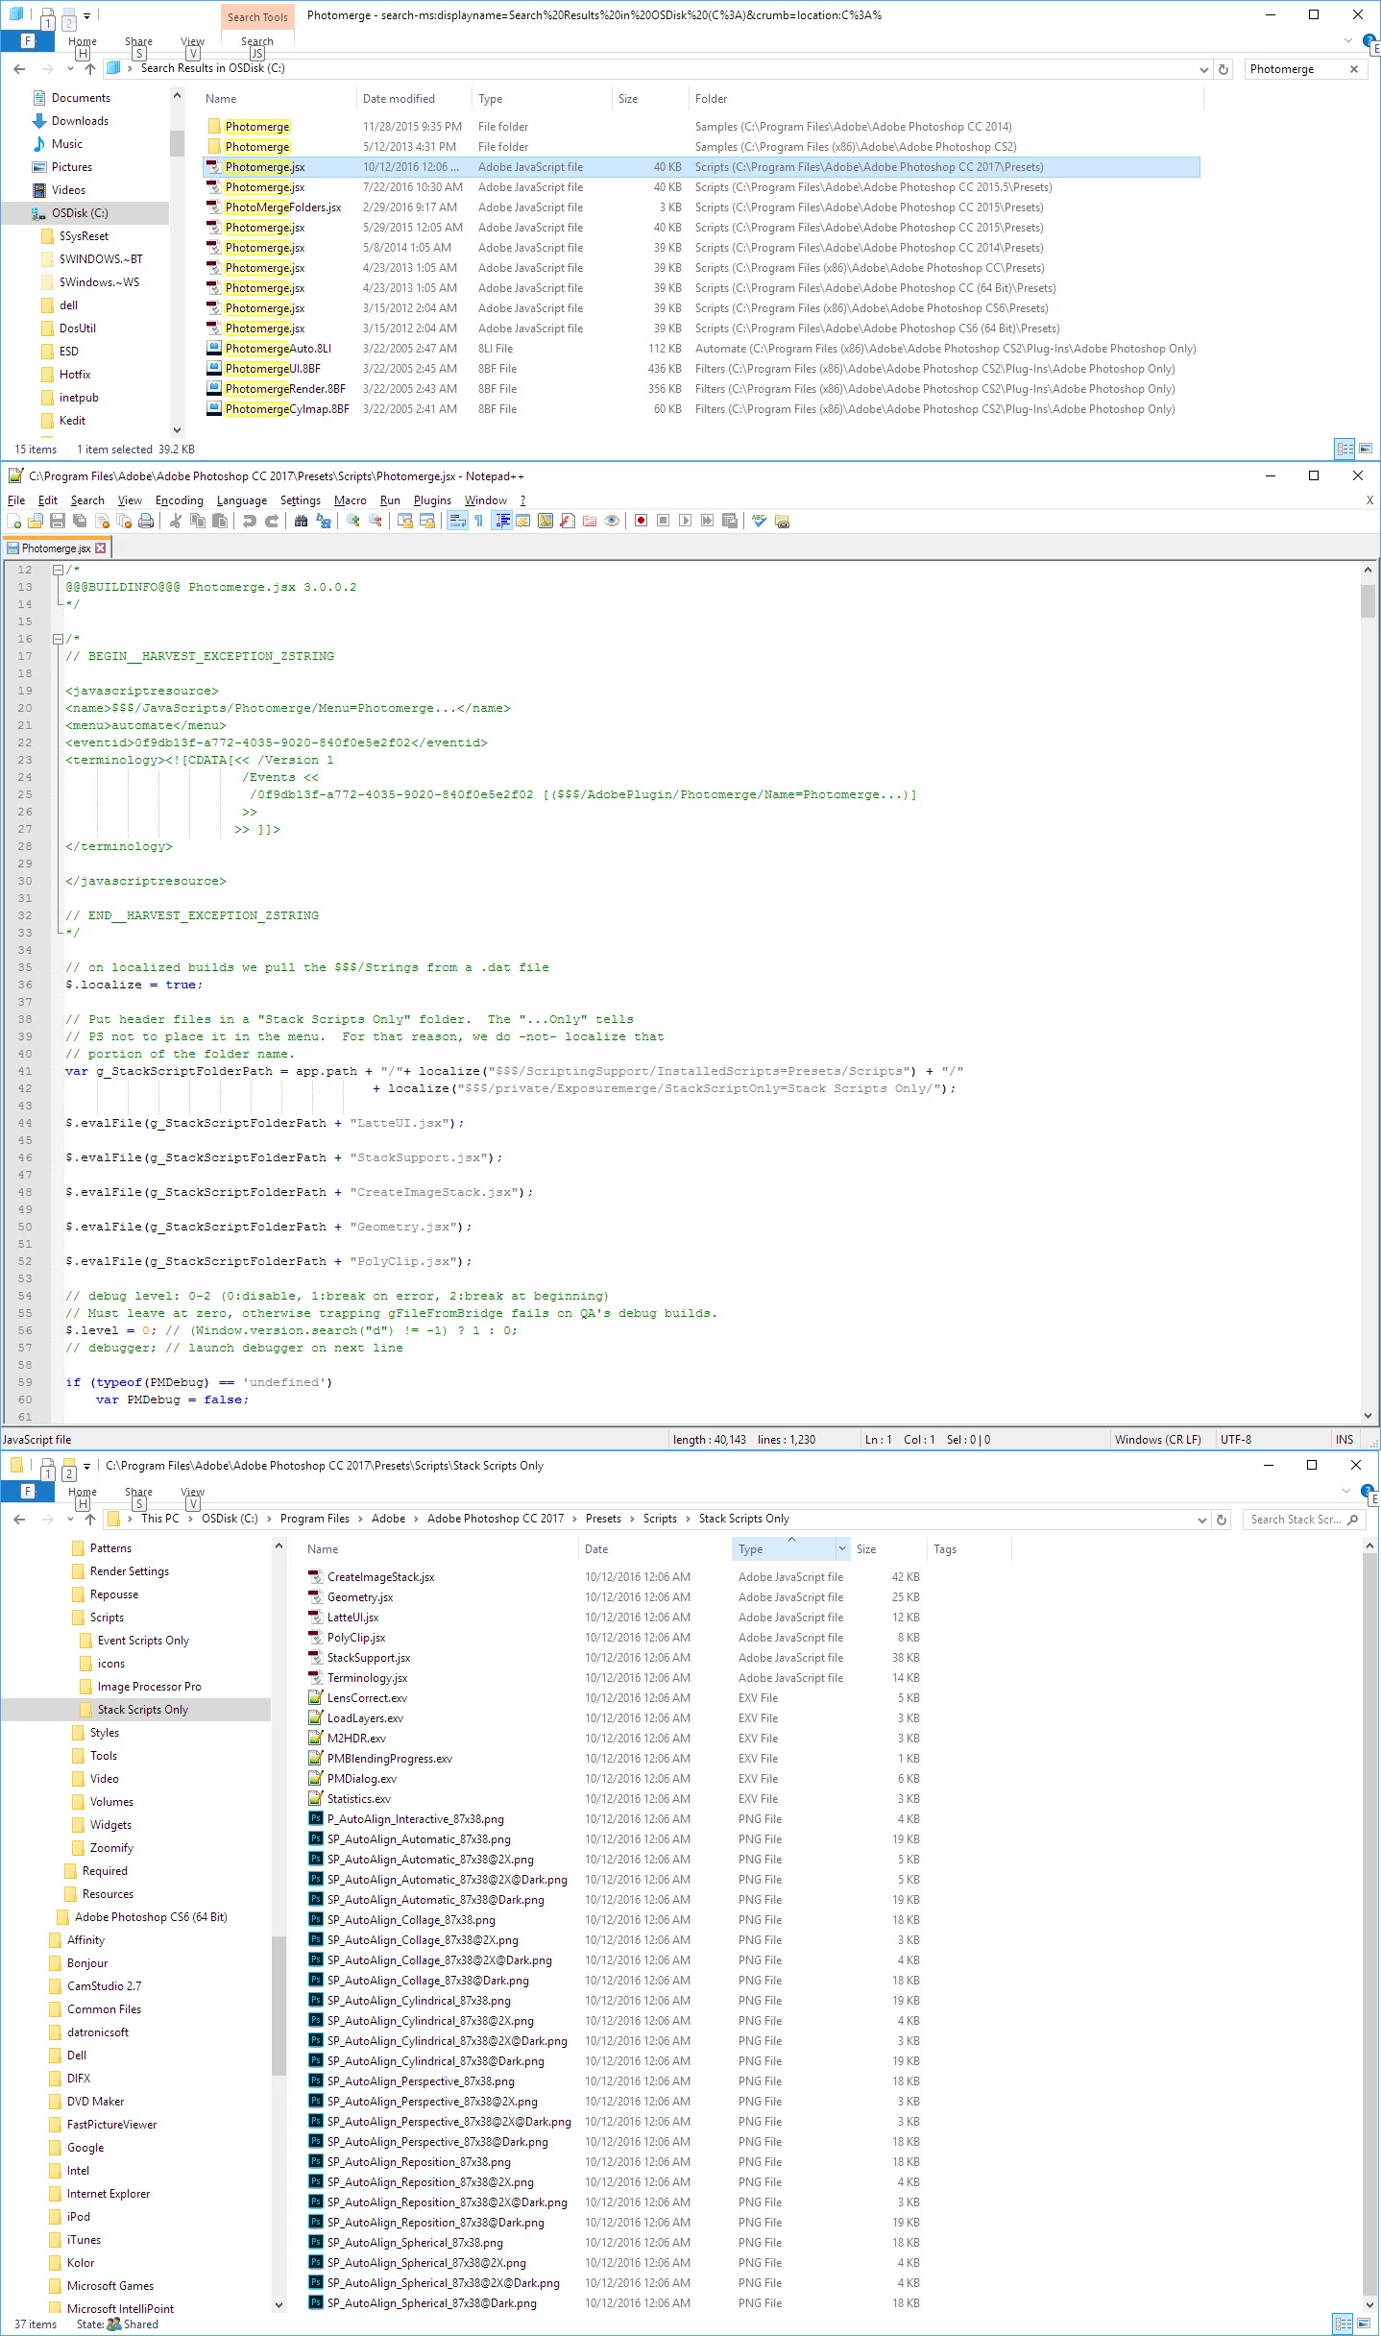
Task: Click Close All icon in Notepad++ toolbar
Action: pos(124,521)
